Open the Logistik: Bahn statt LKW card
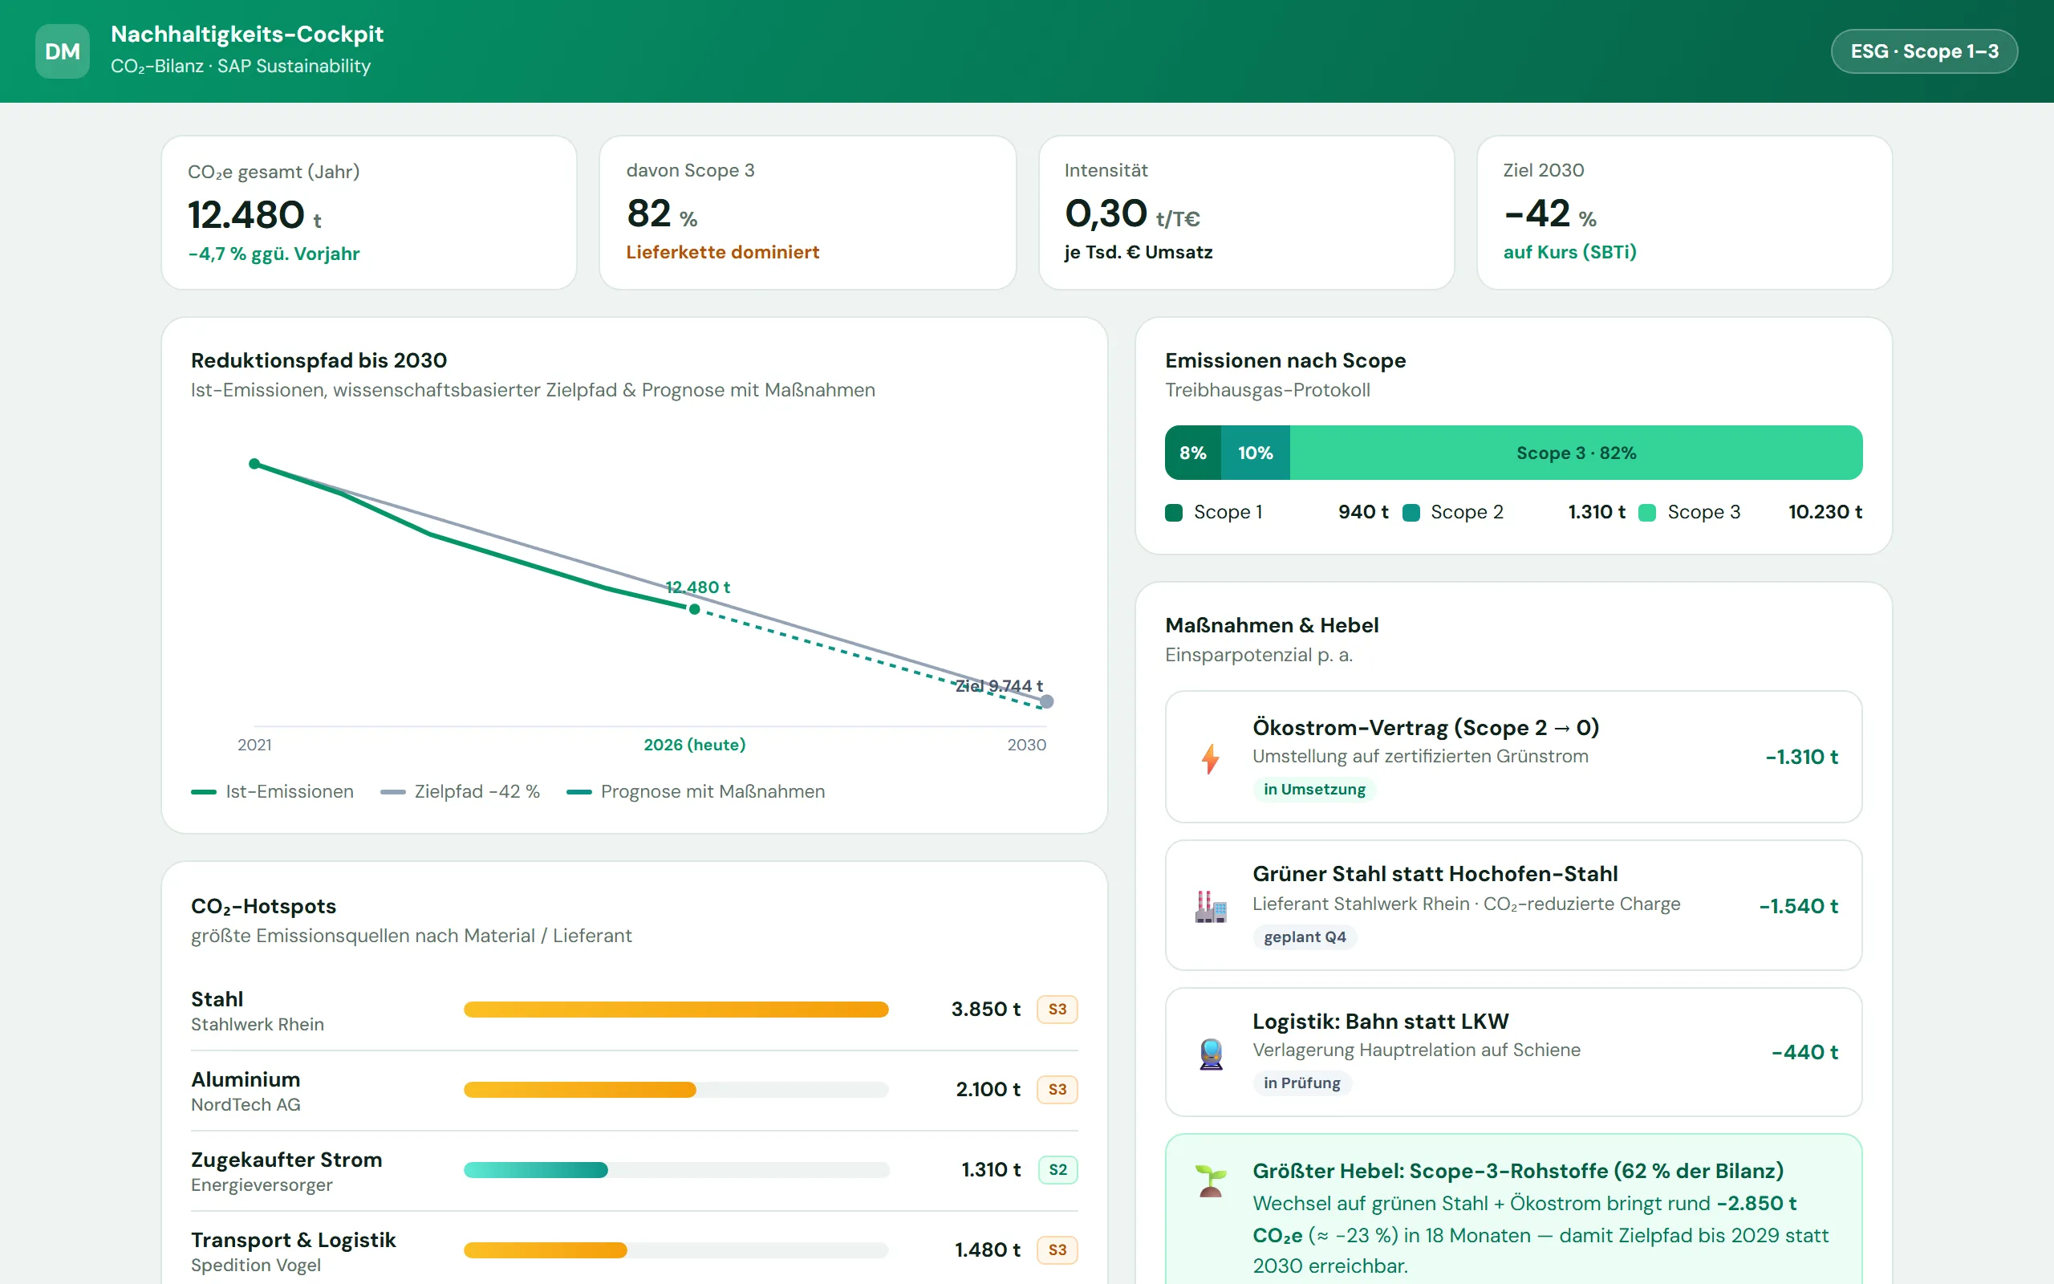This screenshot has height=1284, width=2054. coord(1513,1052)
